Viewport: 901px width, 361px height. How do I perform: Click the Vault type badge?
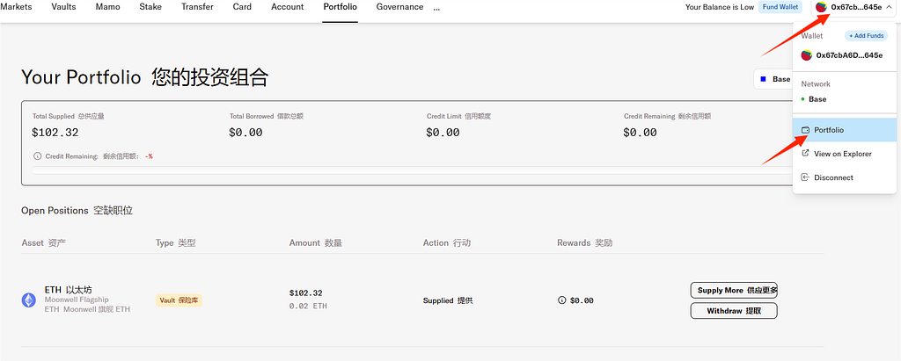point(179,300)
